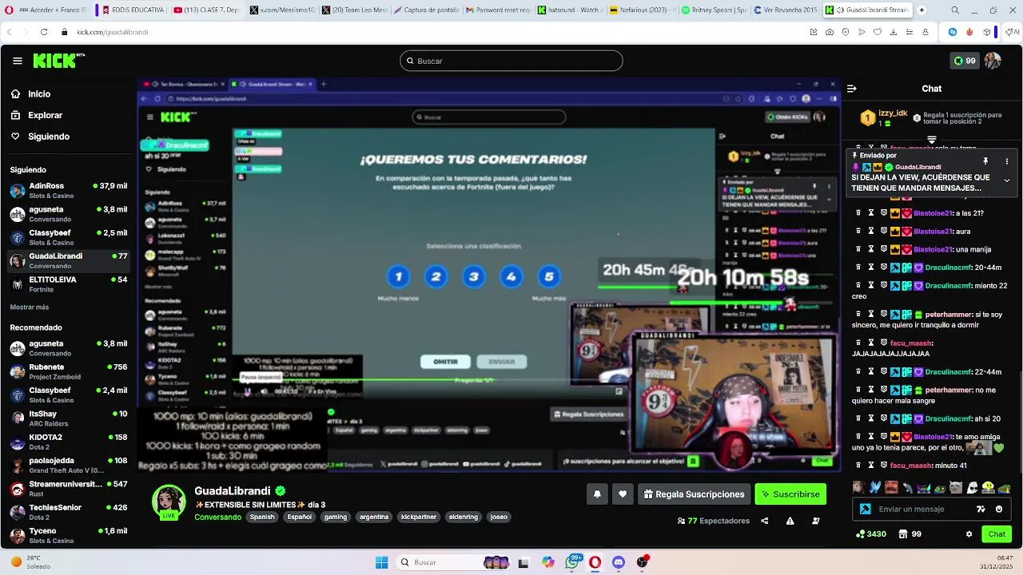The image size is (1023, 575).
Task: Delete Draculinacmf's "20-44m" message
Action: 858,268
